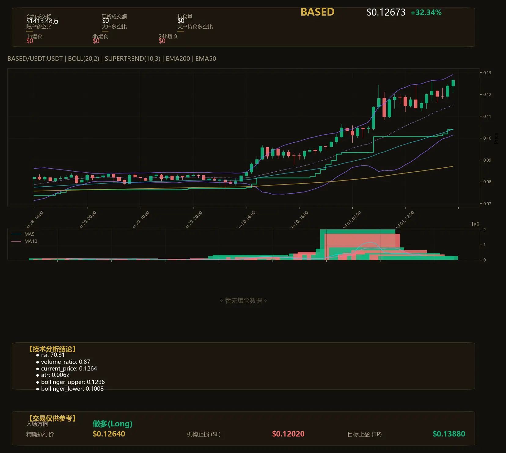Viewport: 506px width, 453px height.
Task: Click the BASED ticker title
Action: coord(317,12)
